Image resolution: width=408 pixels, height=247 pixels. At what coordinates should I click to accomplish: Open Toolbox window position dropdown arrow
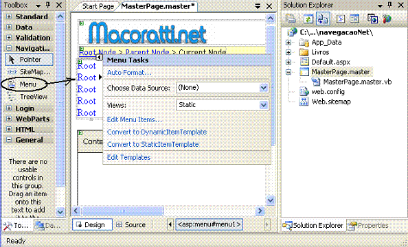tap(38, 5)
